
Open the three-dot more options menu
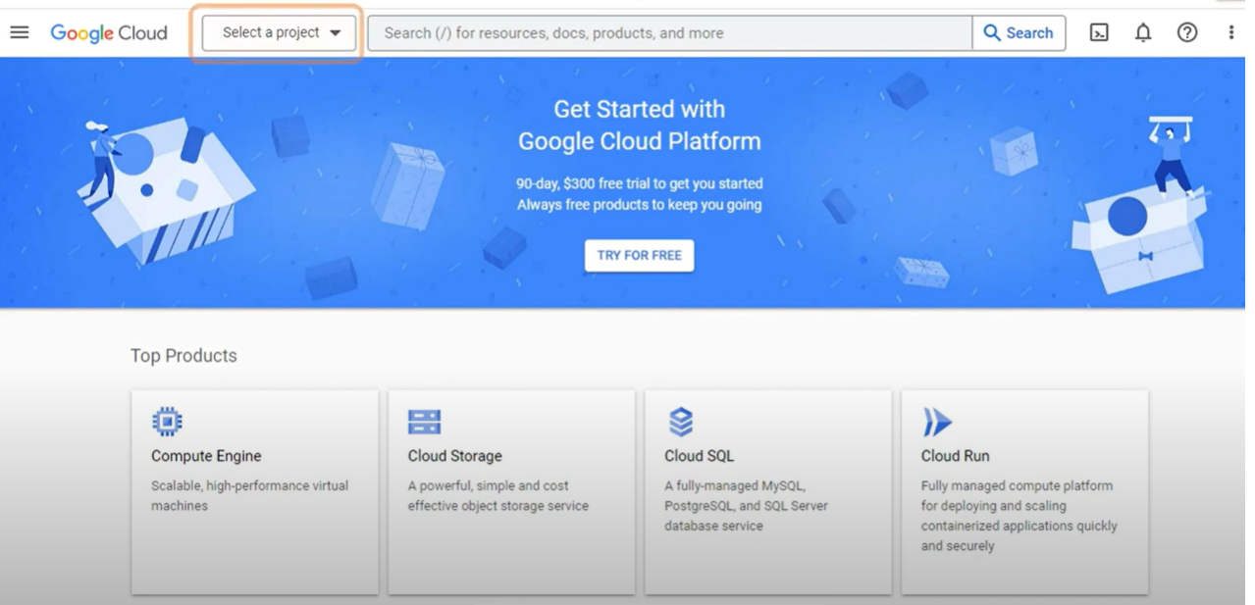coord(1230,32)
